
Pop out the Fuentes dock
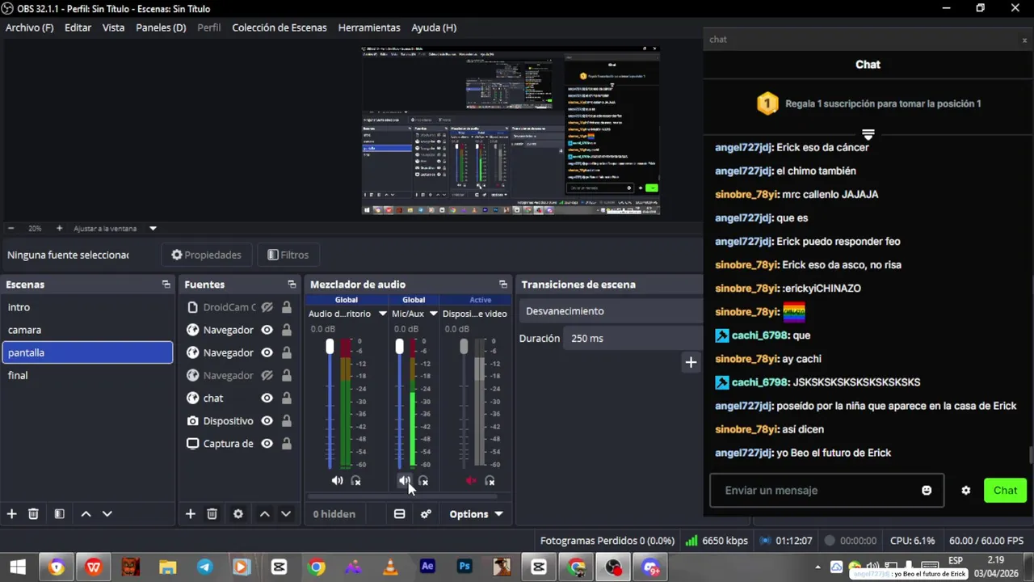(292, 285)
